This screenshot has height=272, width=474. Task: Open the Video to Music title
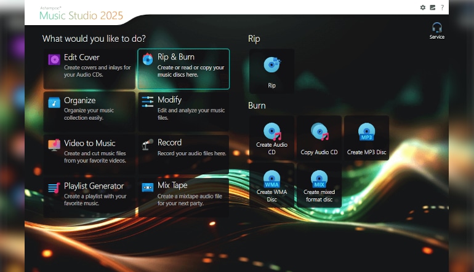(x=90, y=143)
